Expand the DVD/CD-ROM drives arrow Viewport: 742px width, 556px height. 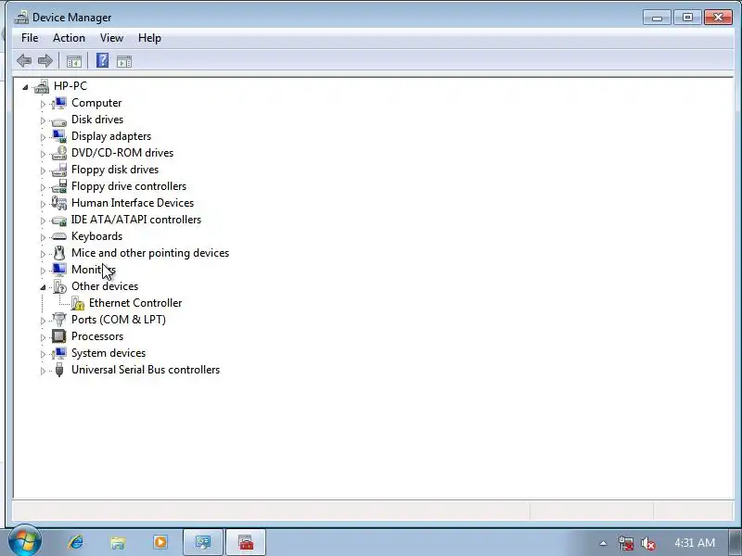43,154
